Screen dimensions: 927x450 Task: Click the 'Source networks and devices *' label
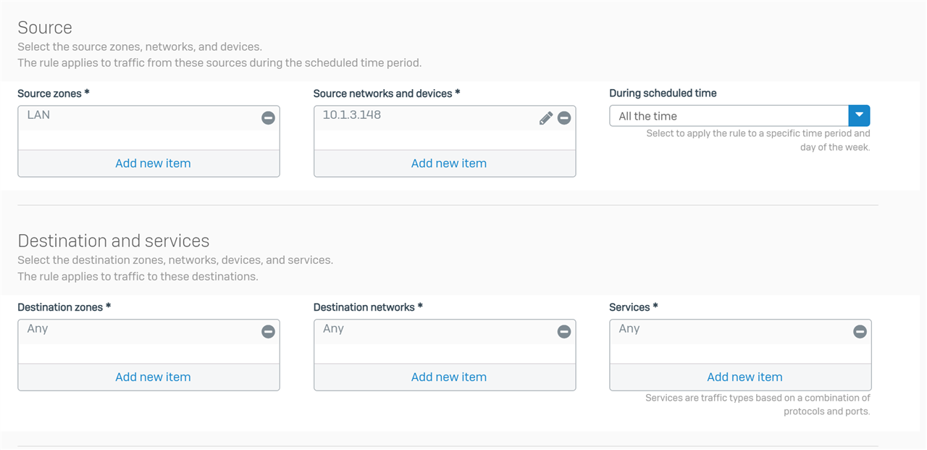coord(387,93)
